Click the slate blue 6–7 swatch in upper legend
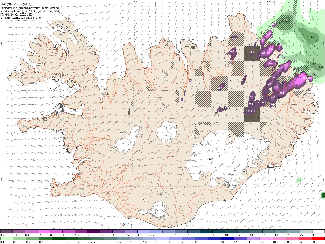 (x=181, y=231)
